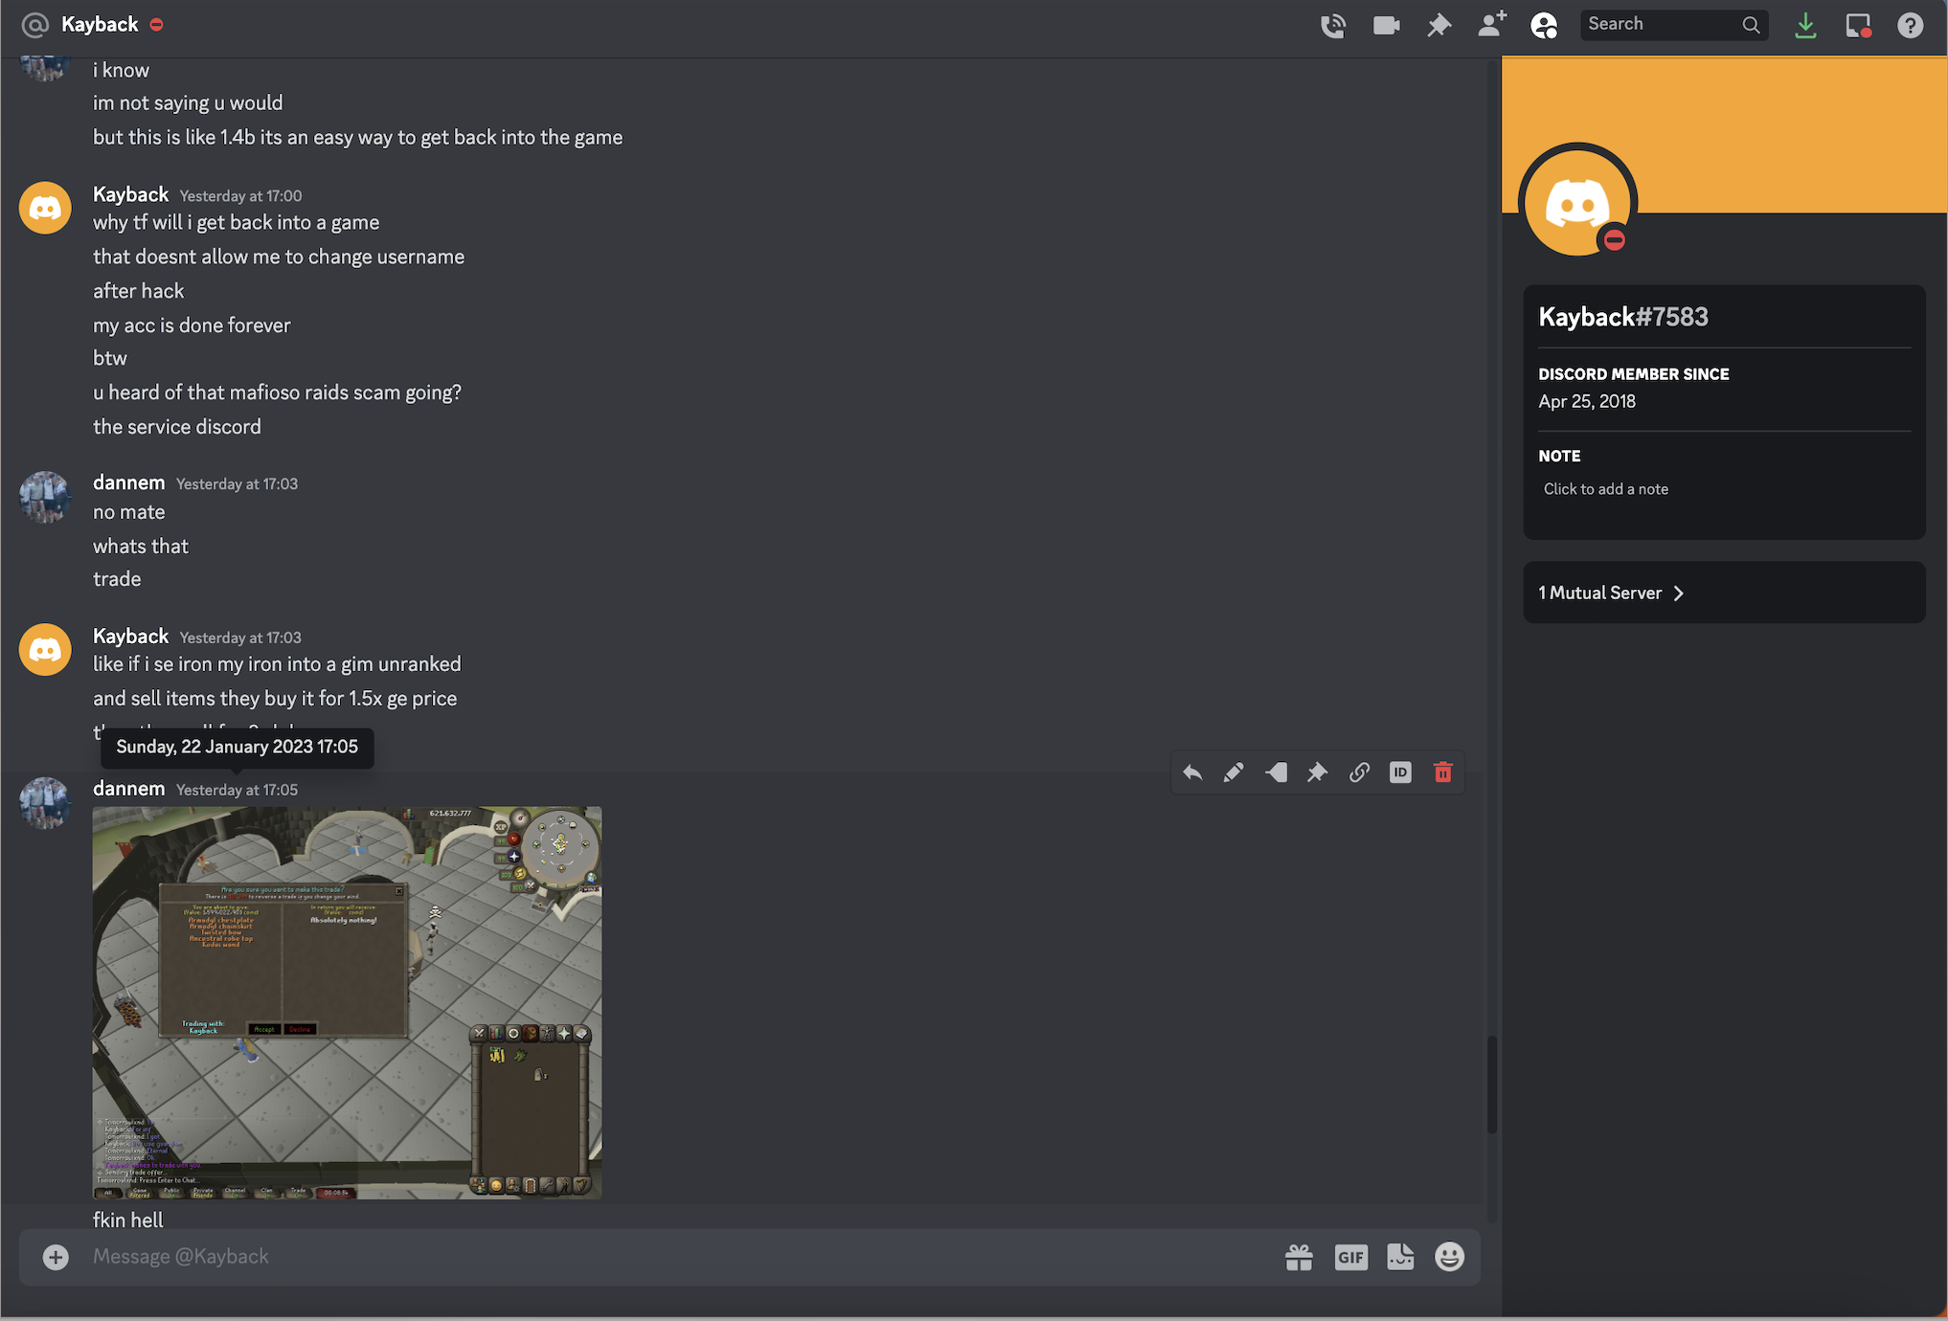Screen dimensions: 1948x1321
Task: Delete message with red trash icon
Action: (x=1442, y=772)
